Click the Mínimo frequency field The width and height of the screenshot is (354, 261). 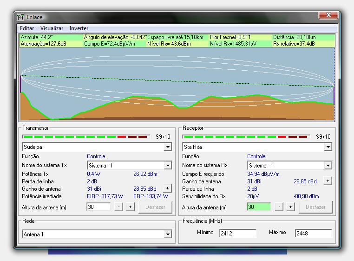click(238, 233)
